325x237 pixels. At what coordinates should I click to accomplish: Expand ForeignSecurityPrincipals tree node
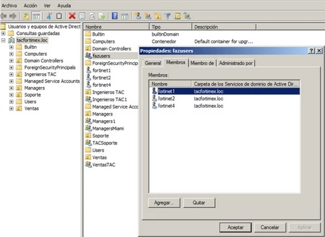11,68
